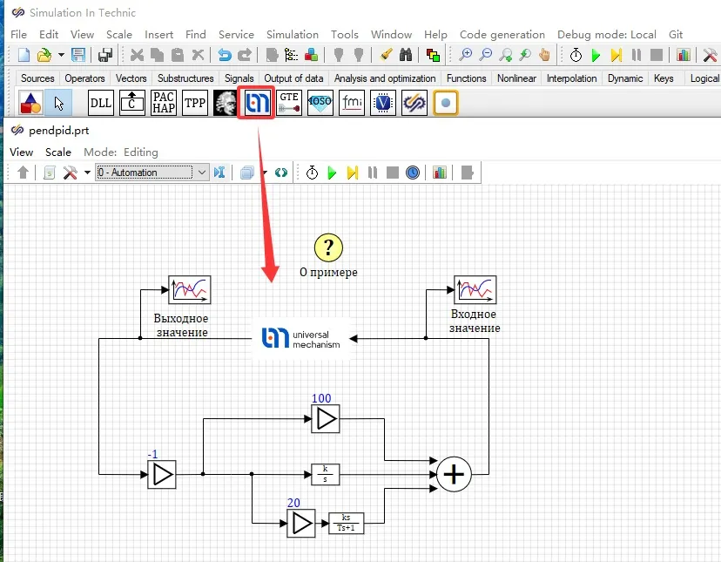Switch to the Analysis and optimization tab
721x562 pixels.
point(386,78)
